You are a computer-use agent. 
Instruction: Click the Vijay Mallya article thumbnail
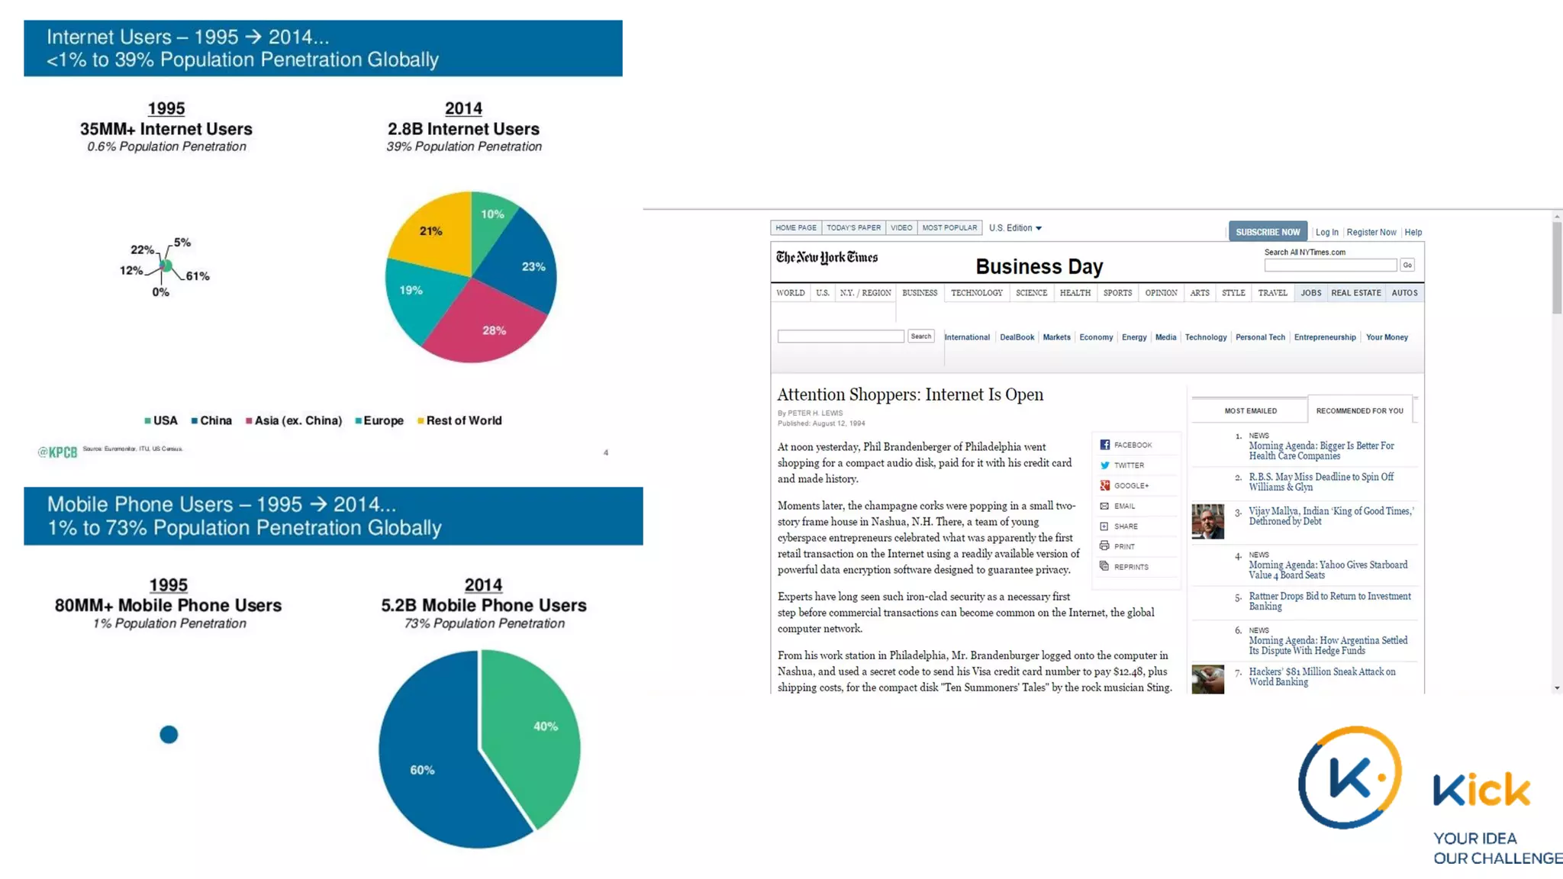[x=1207, y=521]
